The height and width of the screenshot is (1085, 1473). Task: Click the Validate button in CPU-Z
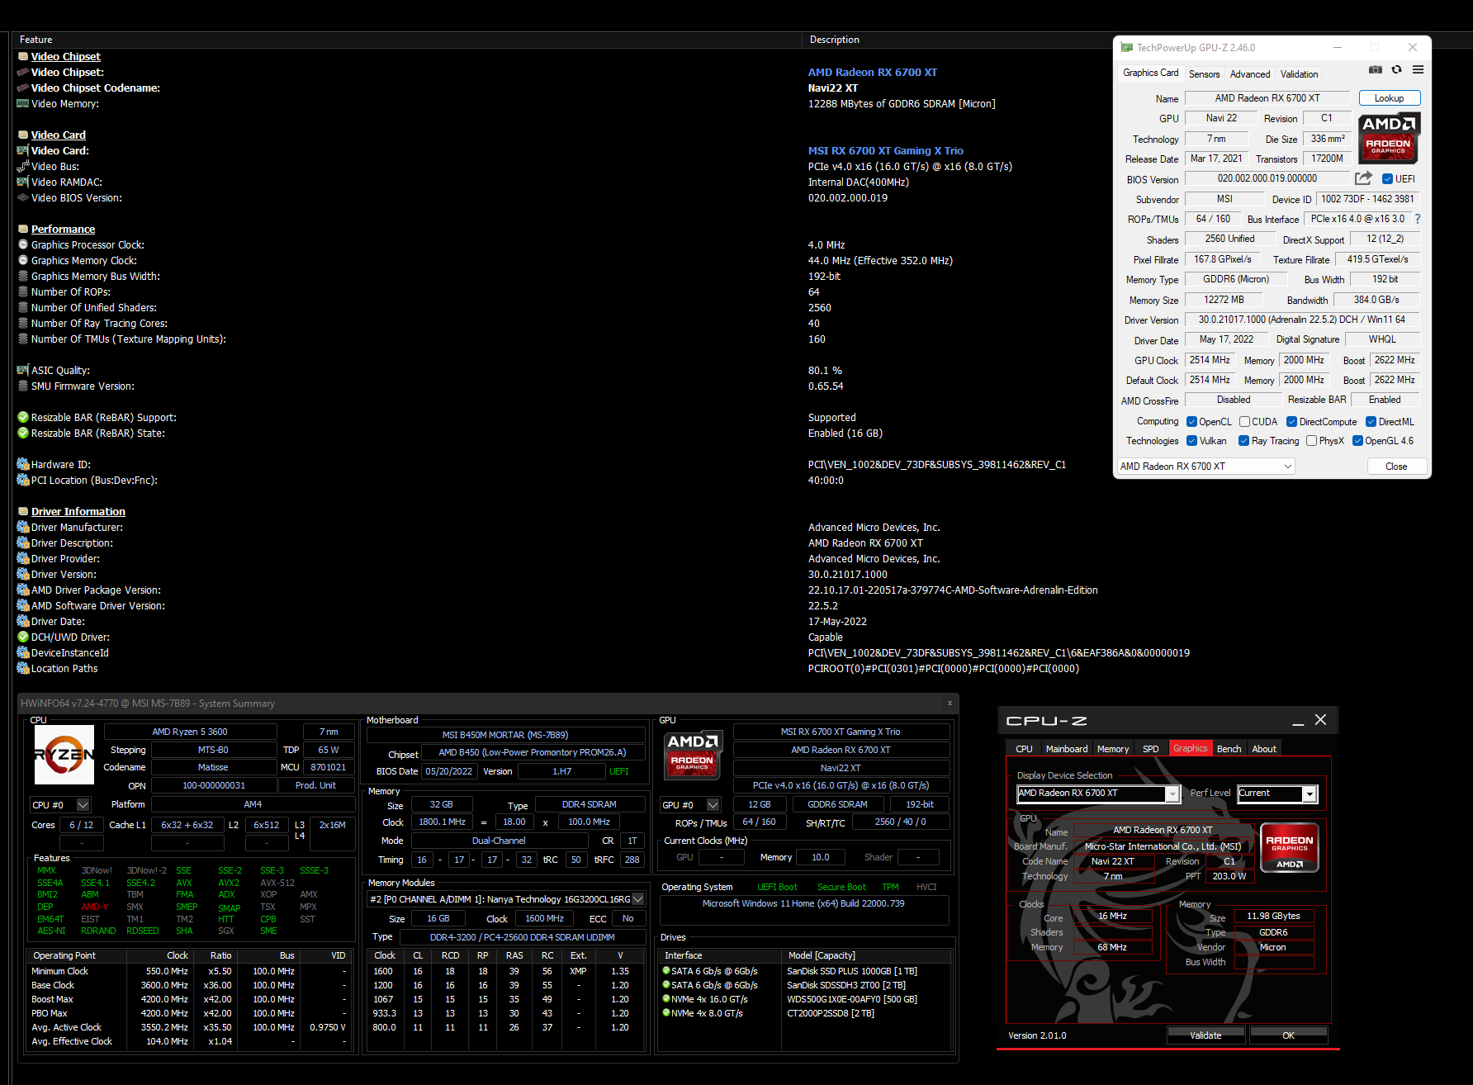(x=1205, y=1035)
